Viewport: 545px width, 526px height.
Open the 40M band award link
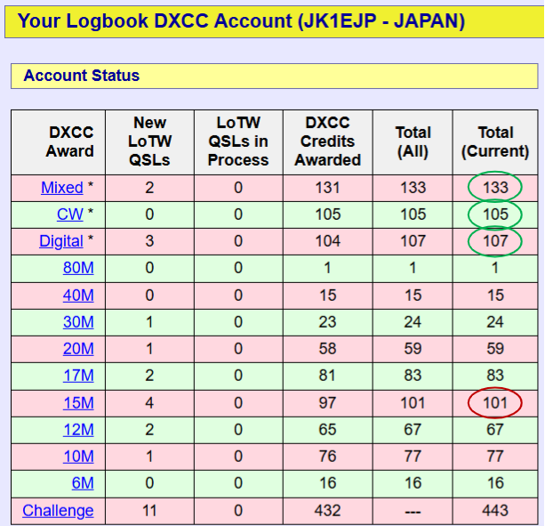pyautogui.click(x=78, y=295)
